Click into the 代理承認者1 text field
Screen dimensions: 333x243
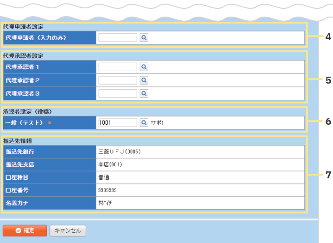pyautogui.click(x=118, y=67)
